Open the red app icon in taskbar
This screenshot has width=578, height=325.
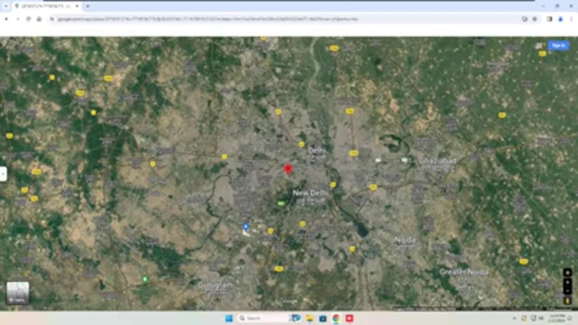coord(349,318)
